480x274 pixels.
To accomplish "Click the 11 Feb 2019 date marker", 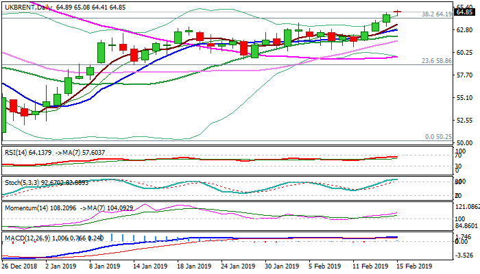I will tap(370, 266).
